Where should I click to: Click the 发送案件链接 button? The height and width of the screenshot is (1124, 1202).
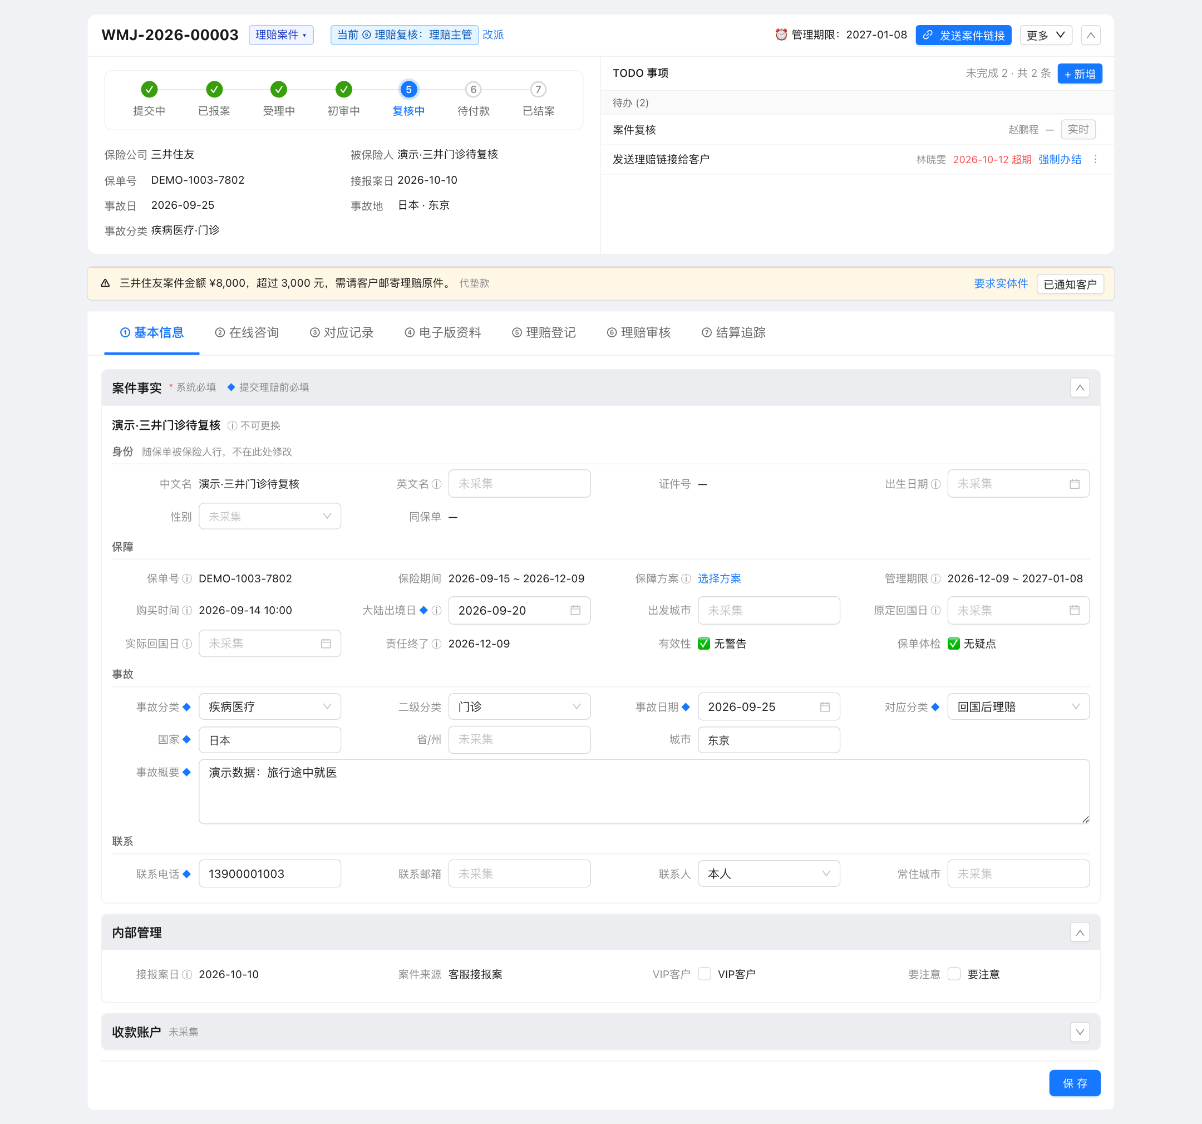(963, 35)
